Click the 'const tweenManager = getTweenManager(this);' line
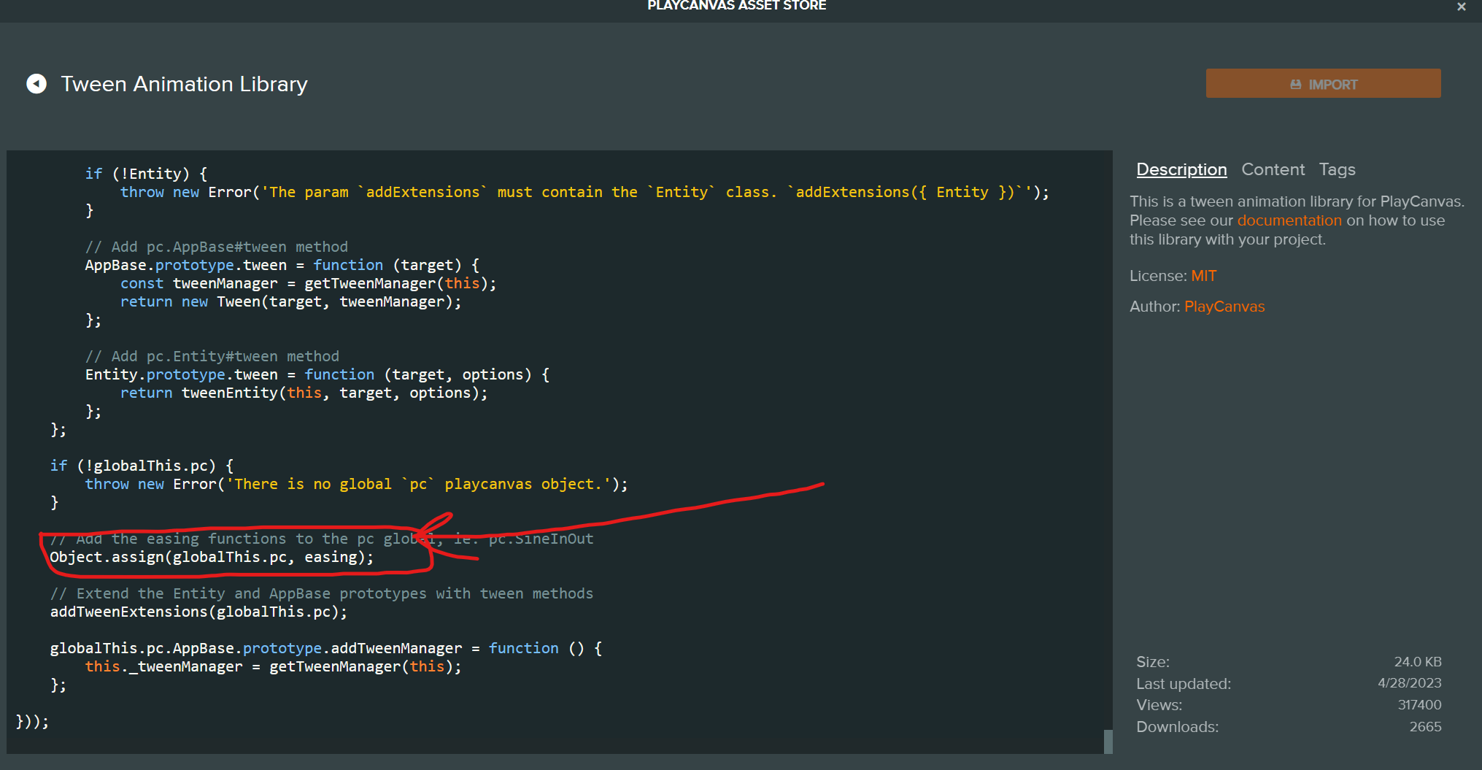The image size is (1482, 770). tap(309, 283)
